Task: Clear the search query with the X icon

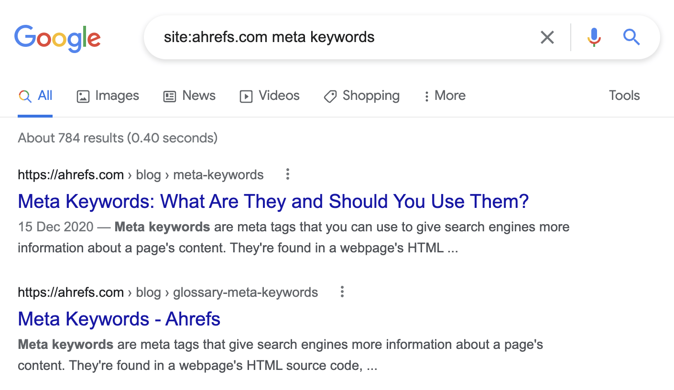Action: pos(547,37)
